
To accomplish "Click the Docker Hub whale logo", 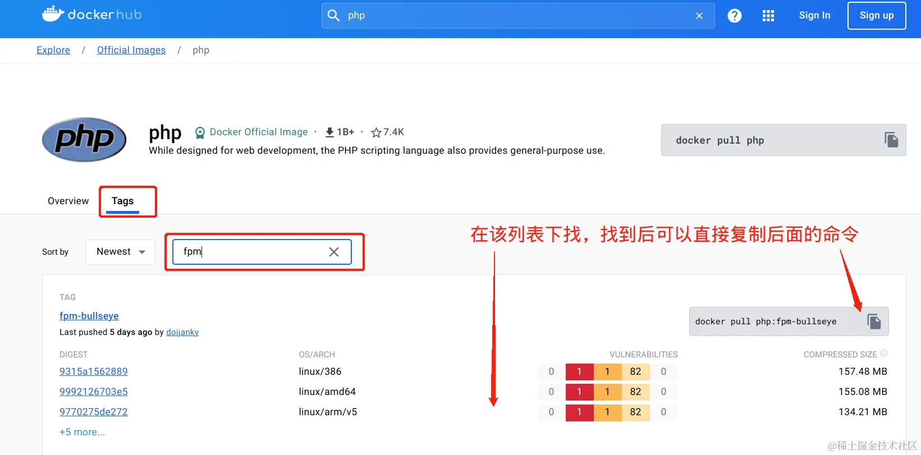I will coord(91,14).
